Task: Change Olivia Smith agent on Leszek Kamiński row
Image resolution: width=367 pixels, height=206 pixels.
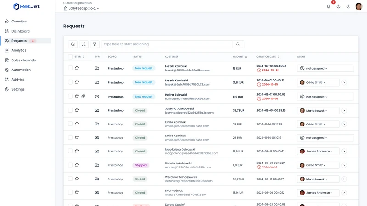Action: [318, 82]
